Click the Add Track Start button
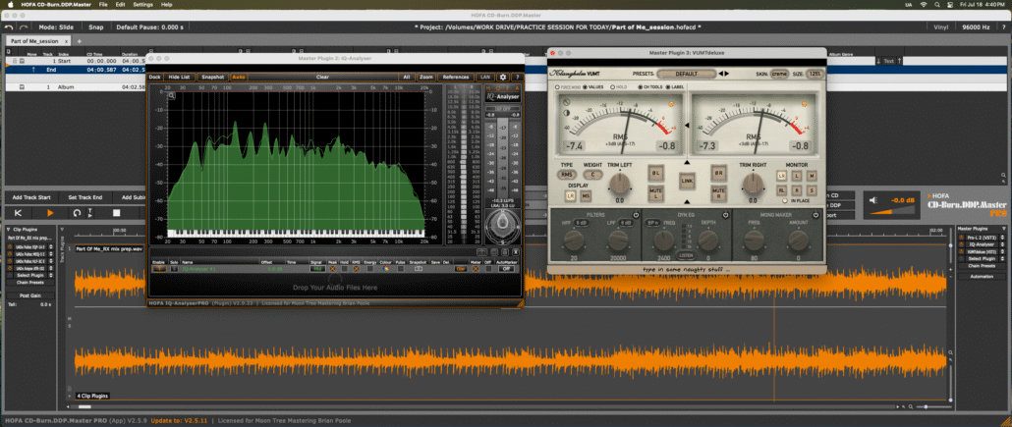Screen dimensions: 1012x427 coord(31,197)
